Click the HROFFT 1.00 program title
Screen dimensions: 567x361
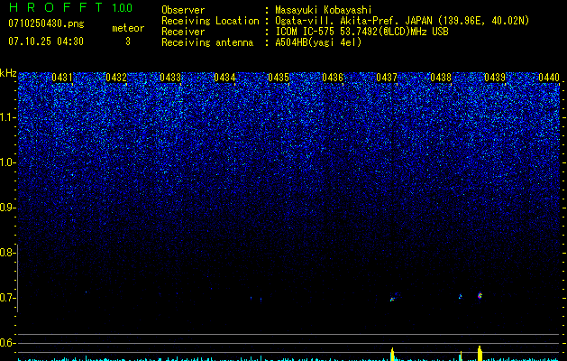70,7
